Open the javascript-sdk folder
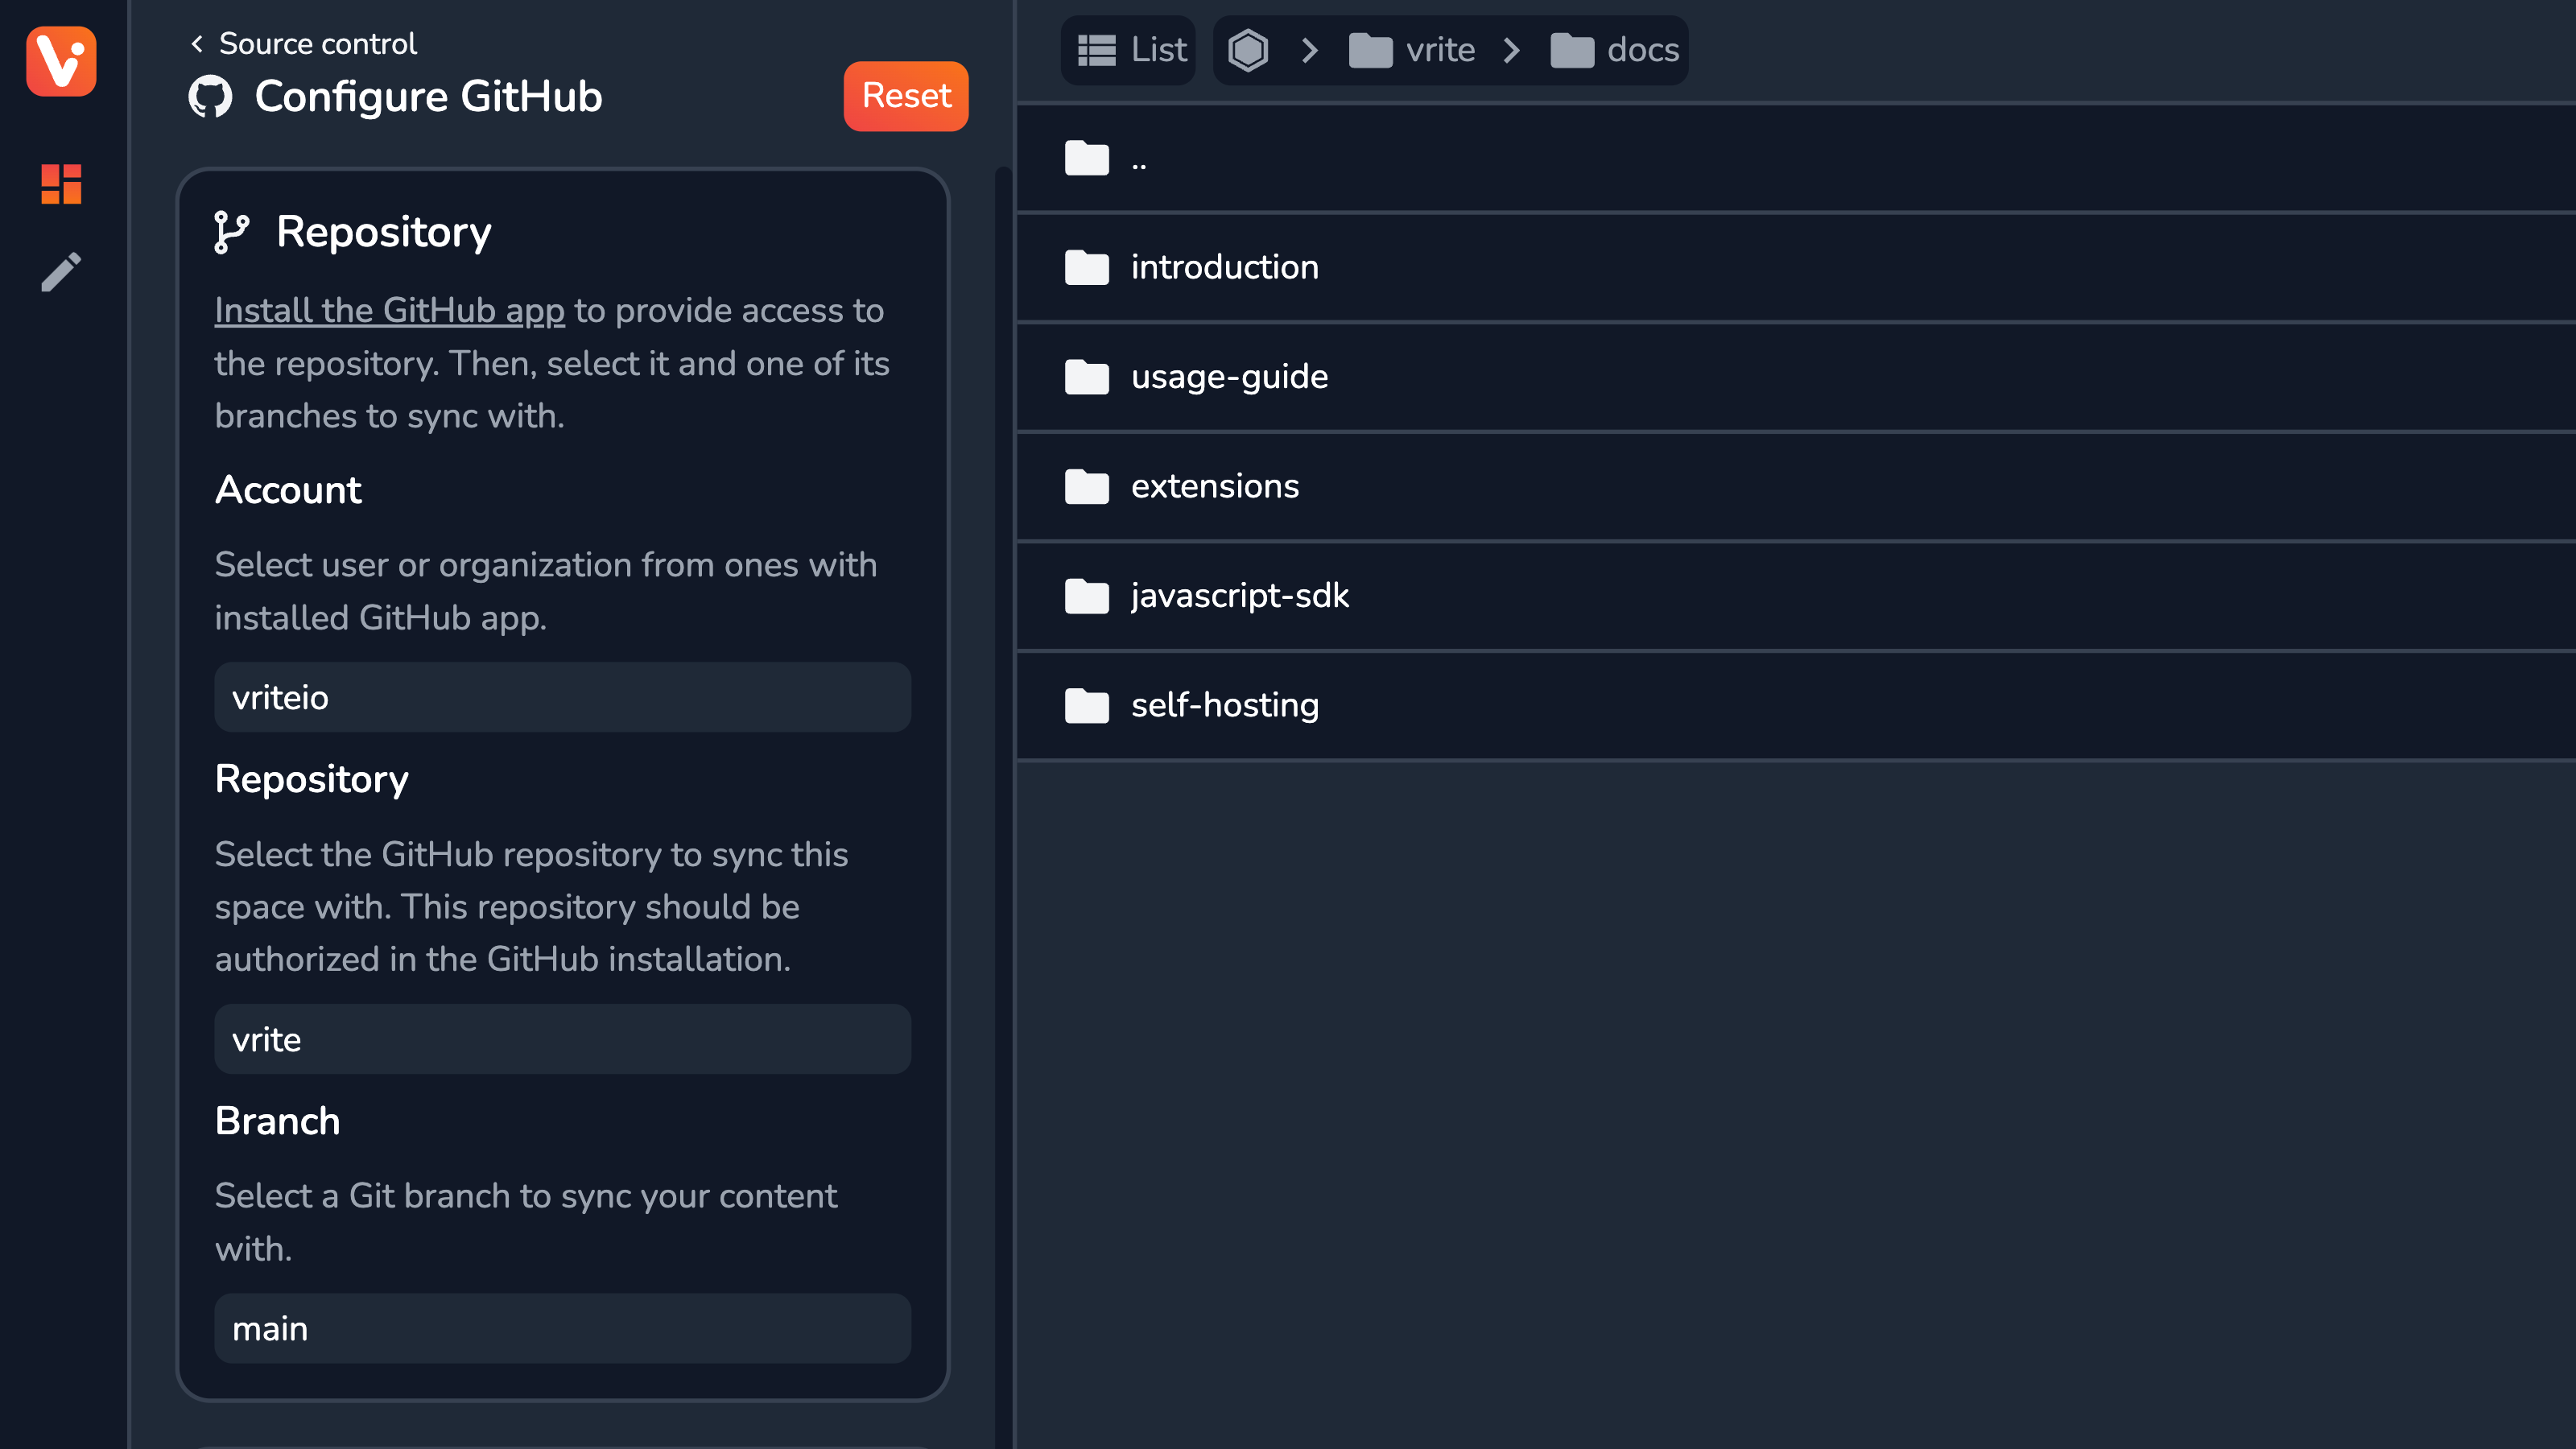 pyautogui.click(x=1796, y=596)
